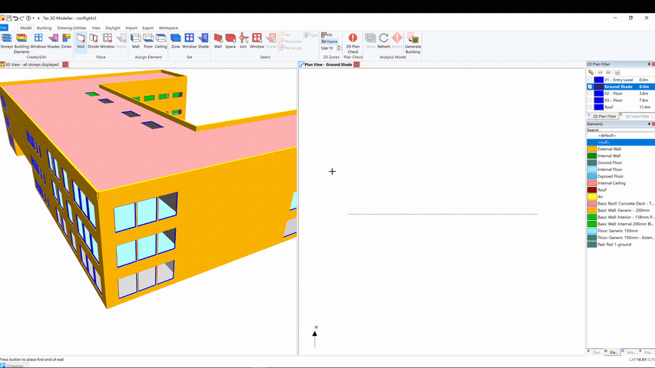Choose the Select Space tool

(x=230, y=41)
